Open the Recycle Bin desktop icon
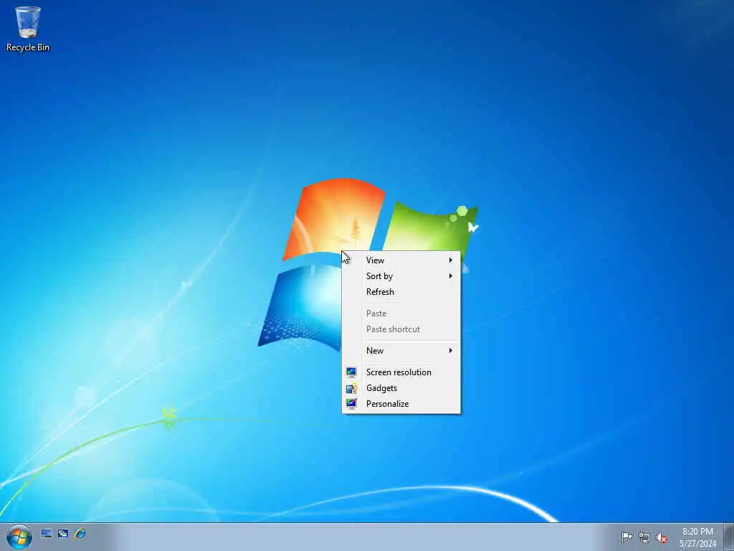Screen dimensions: 734x551 (28, 28)
